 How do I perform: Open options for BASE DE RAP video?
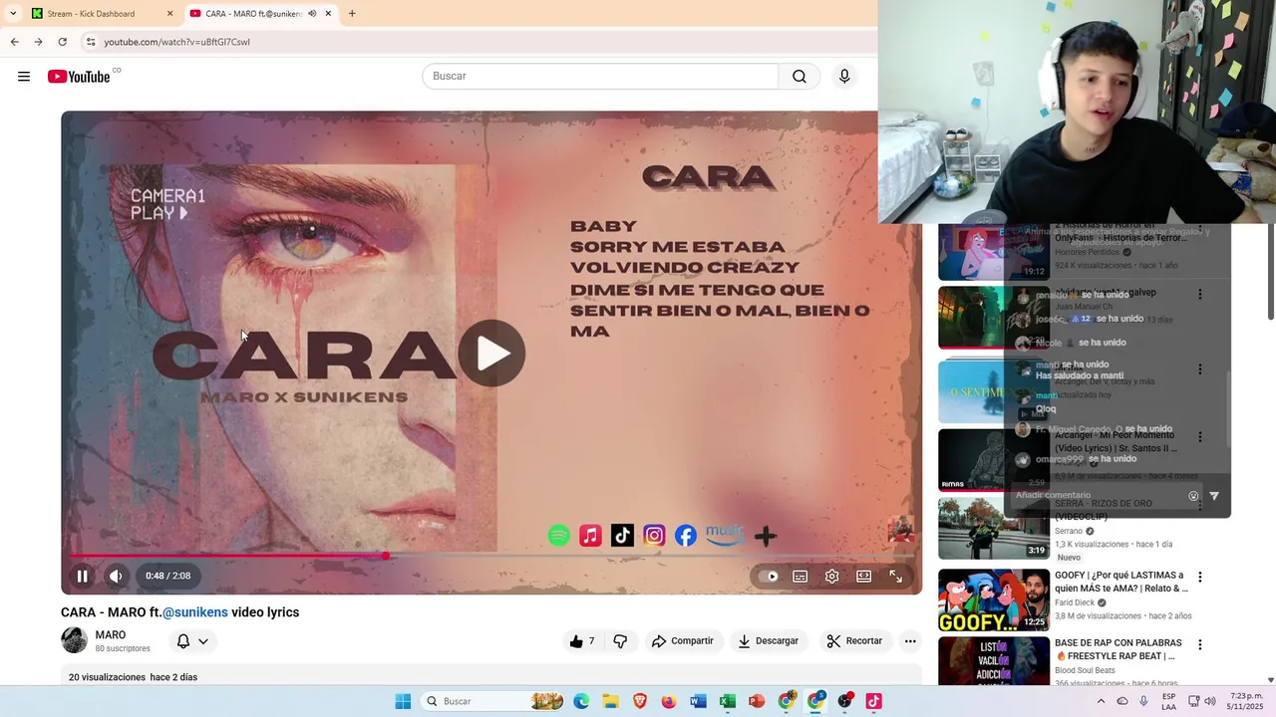click(1200, 645)
